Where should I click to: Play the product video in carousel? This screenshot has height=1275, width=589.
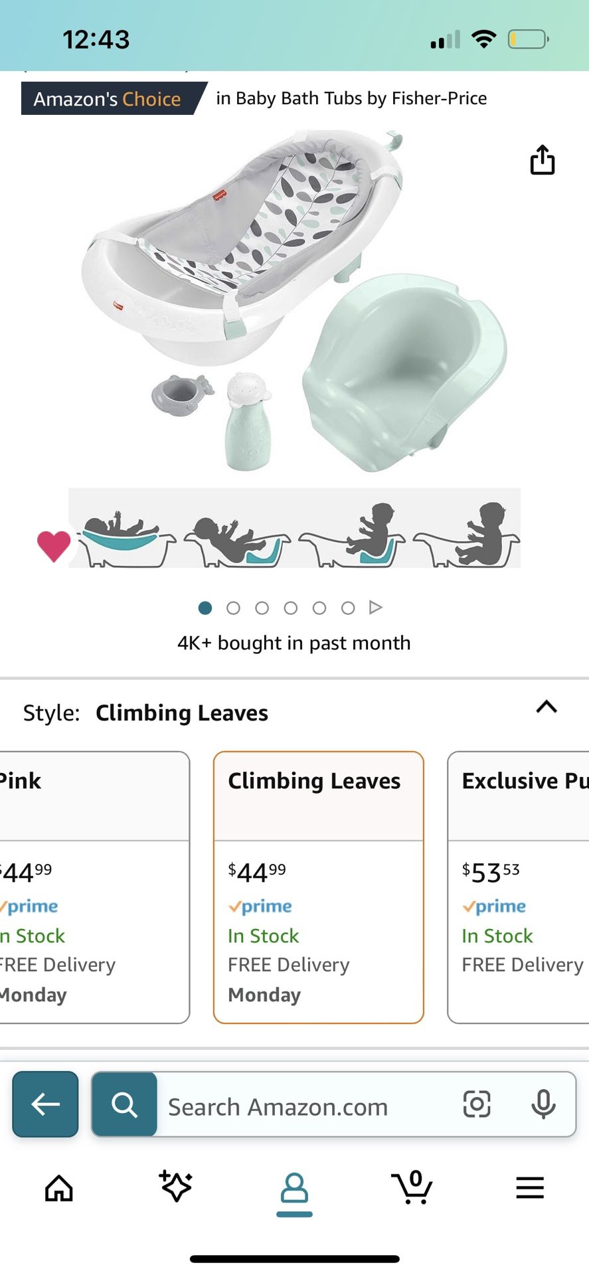tap(376, 608)
